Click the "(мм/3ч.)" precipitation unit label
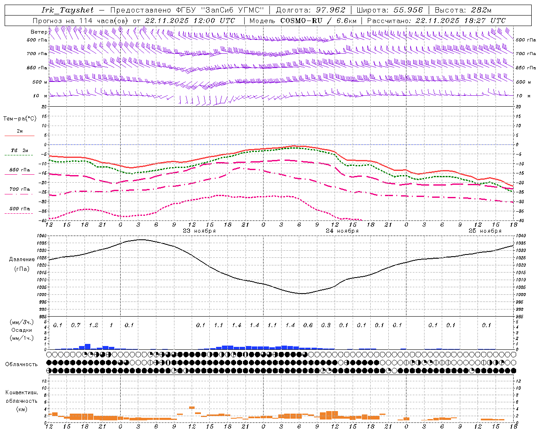Viewport: 538px width, 430px height. tap(22, 322)
